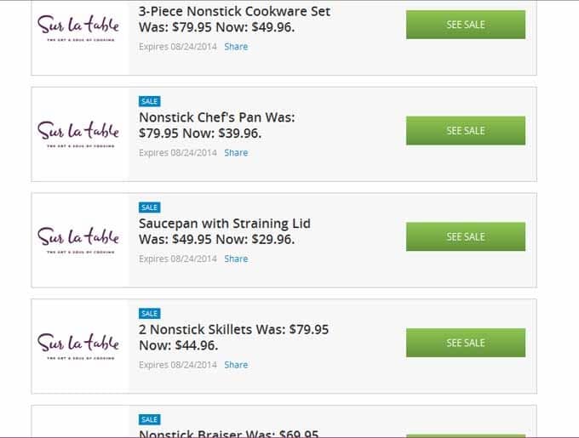Click the SALE badge above Saucepan with Straining Lid

(x=150, y=208)
